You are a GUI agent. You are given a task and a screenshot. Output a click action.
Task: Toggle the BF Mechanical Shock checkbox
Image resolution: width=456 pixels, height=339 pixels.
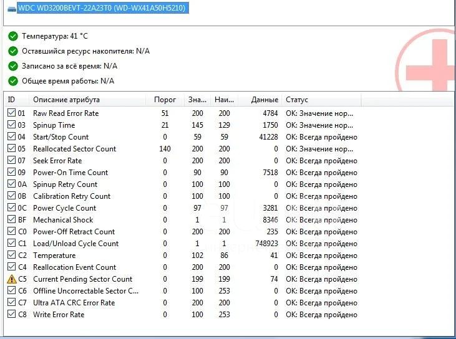(11, 219)
